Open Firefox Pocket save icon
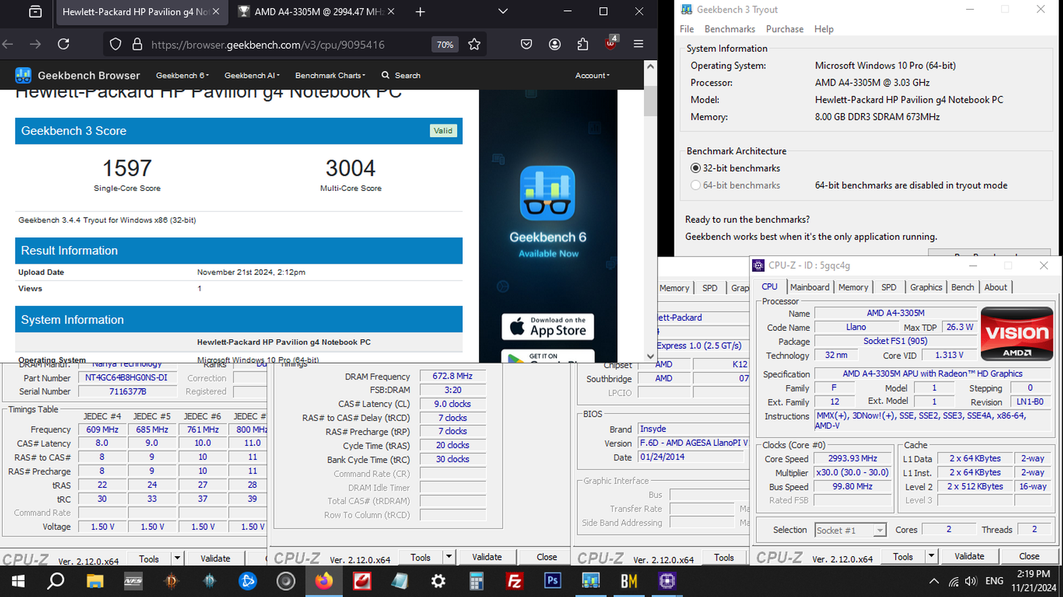Screen dimensions: 1063x597 tap(527, 44)
